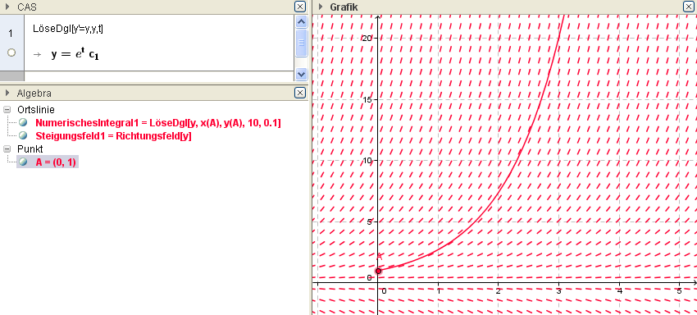Screen dimensions: 697x315
Task: Close the Grafik panel
Action: coord(689,7)
